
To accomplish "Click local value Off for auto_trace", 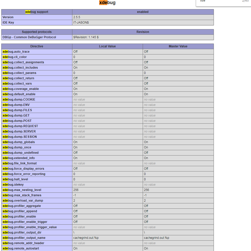I will [75, 52].
